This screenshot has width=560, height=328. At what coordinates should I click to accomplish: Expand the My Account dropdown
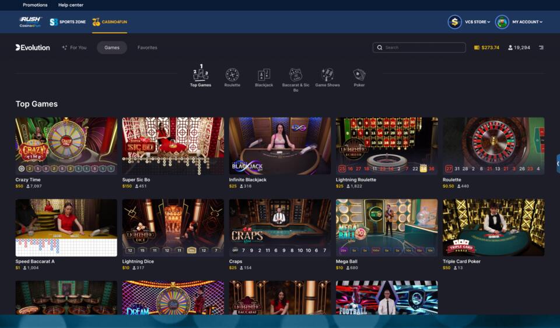pos(527,22)
